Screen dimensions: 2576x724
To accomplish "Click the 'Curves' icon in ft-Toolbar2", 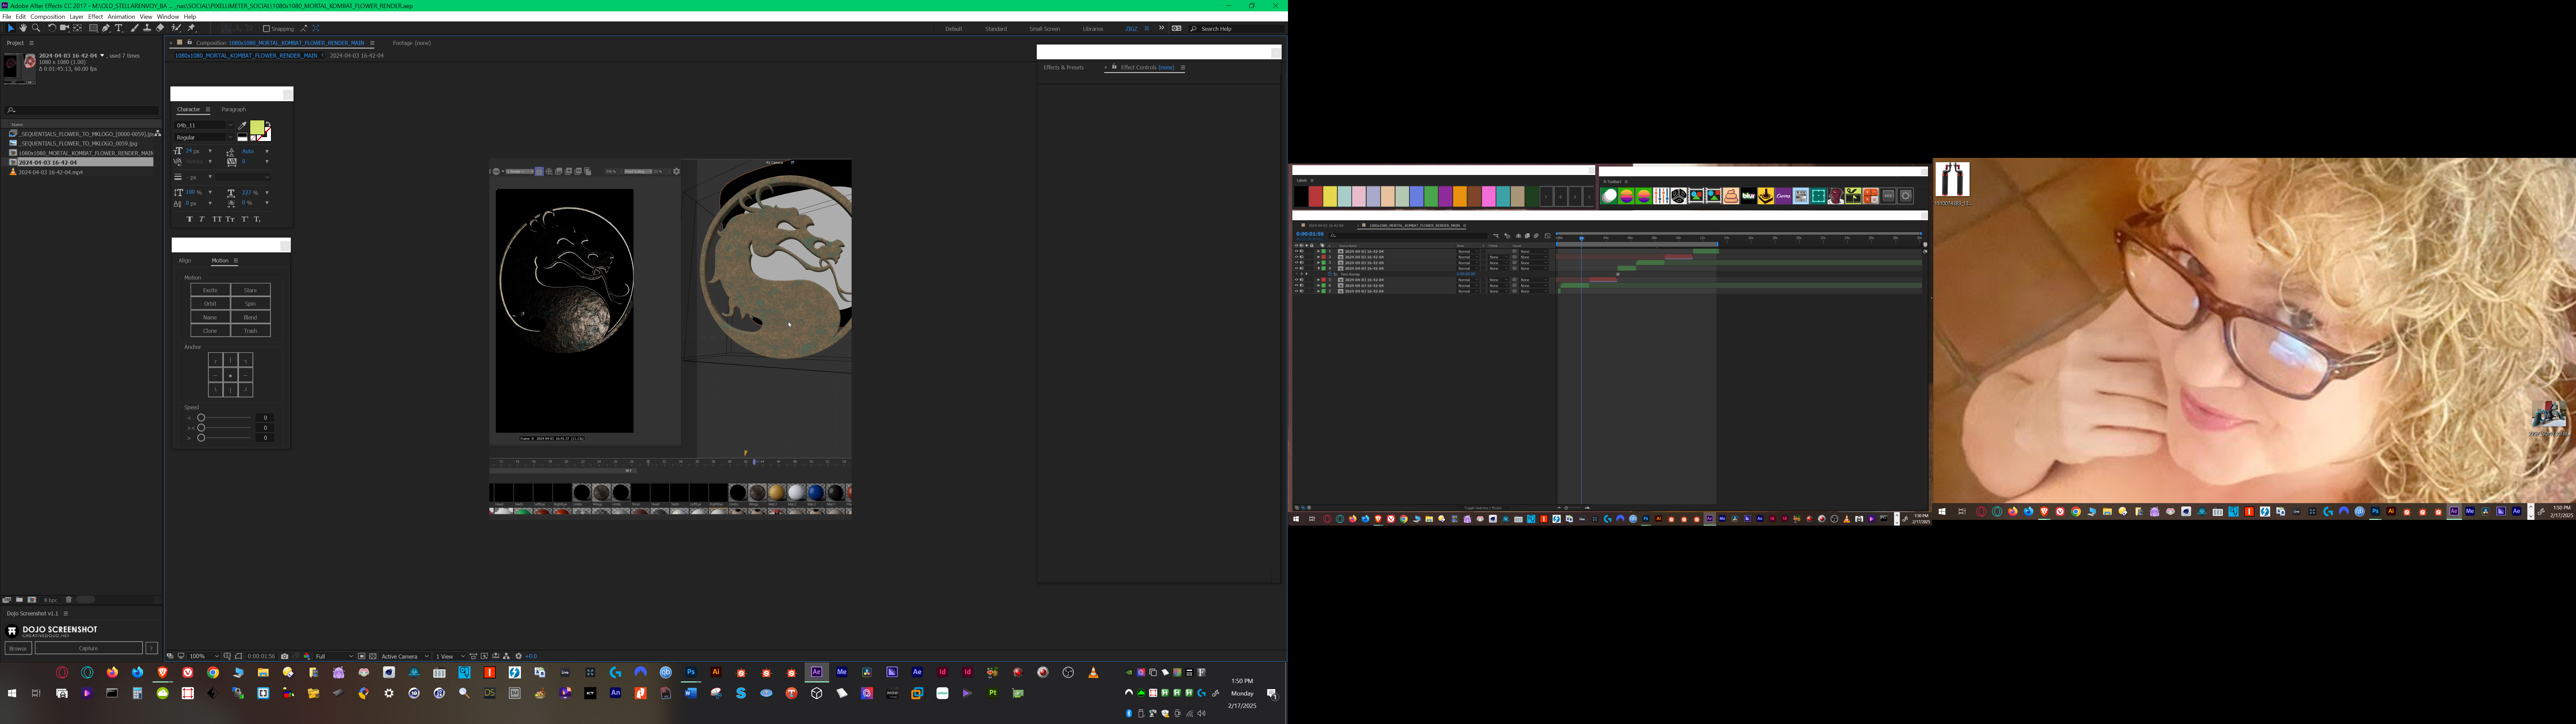I will (1783, 196).
